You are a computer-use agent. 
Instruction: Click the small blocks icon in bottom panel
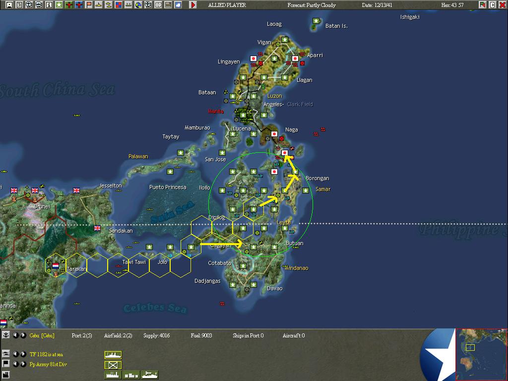pyautogui.click(x=131, y=375)
